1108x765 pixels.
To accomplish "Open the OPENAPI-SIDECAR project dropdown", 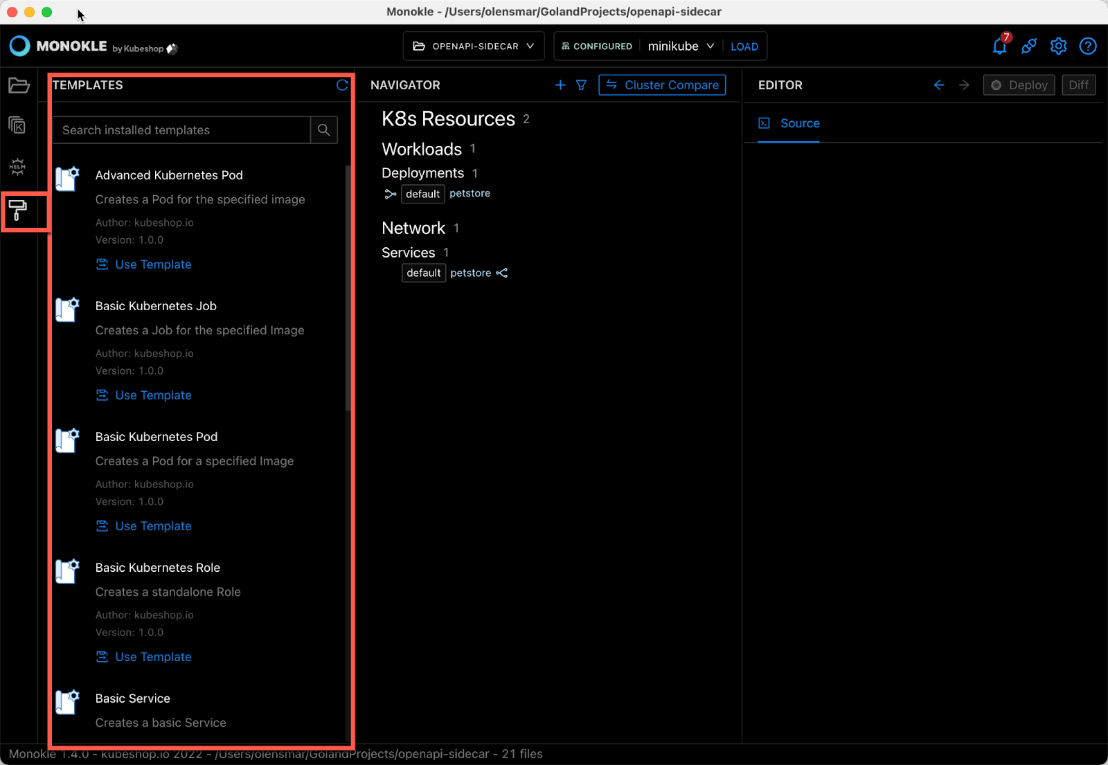I will coord(474,46).
